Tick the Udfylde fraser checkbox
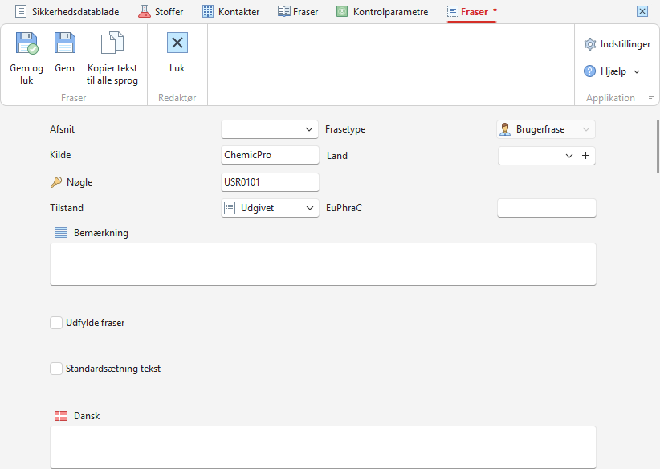The image size is (660, 469). (56, 323)
